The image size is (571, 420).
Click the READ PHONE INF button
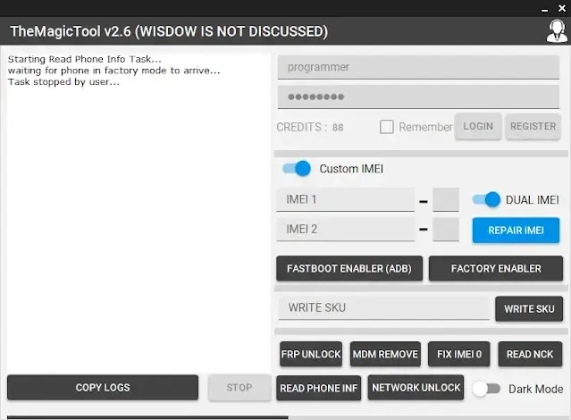click(x=319, y=389)
